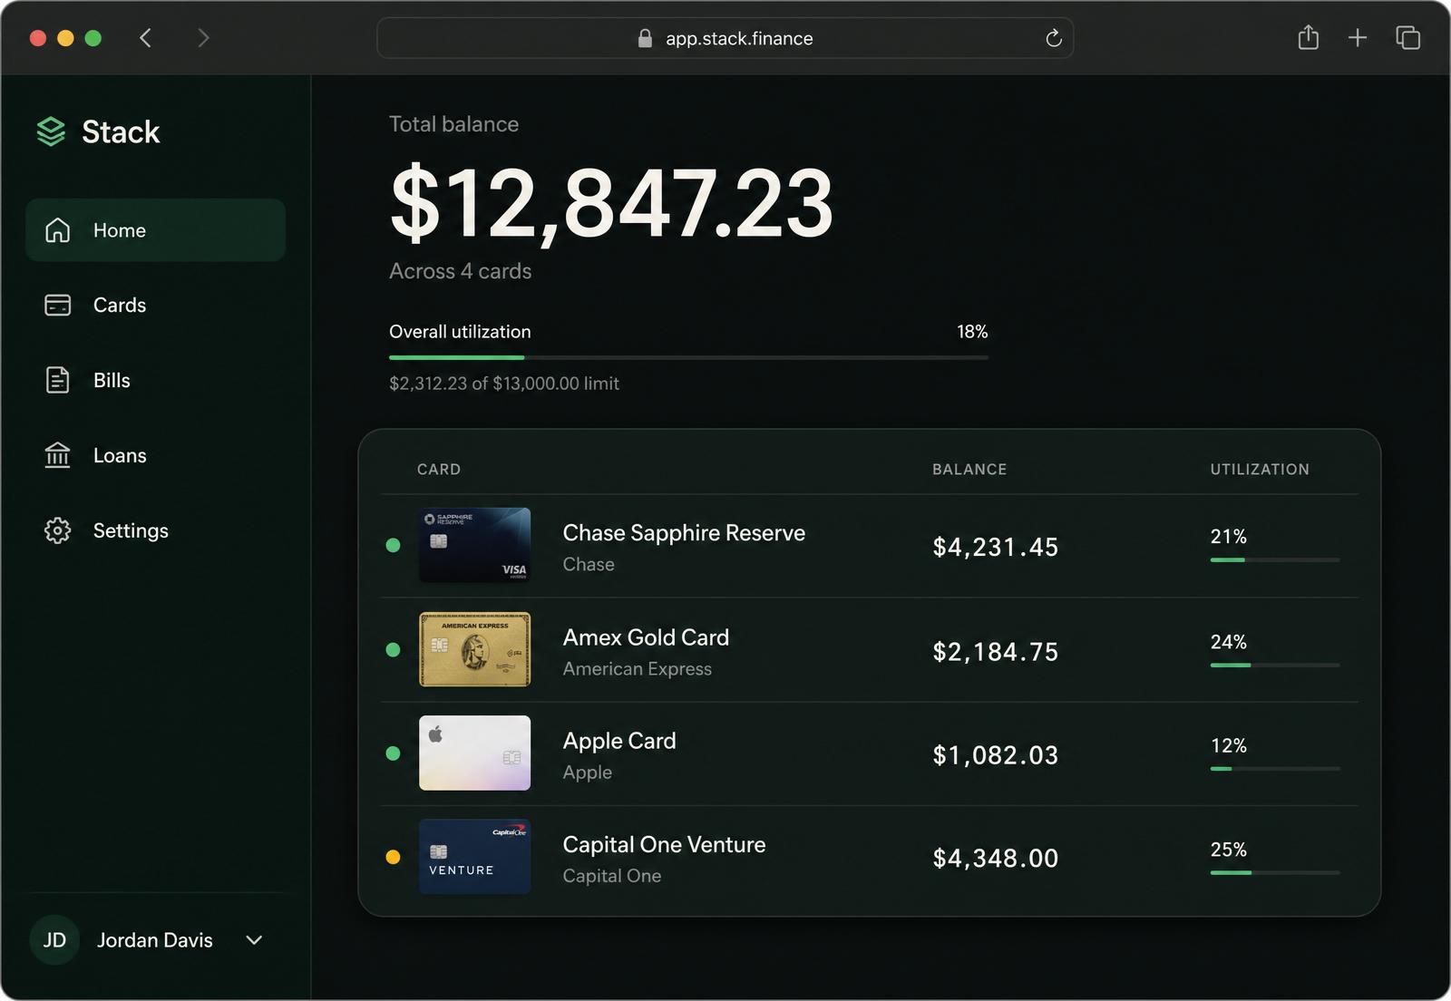Click the $12,847.23 total balance figure
Screen dimensions: 1451x1001
pos(611,203)
